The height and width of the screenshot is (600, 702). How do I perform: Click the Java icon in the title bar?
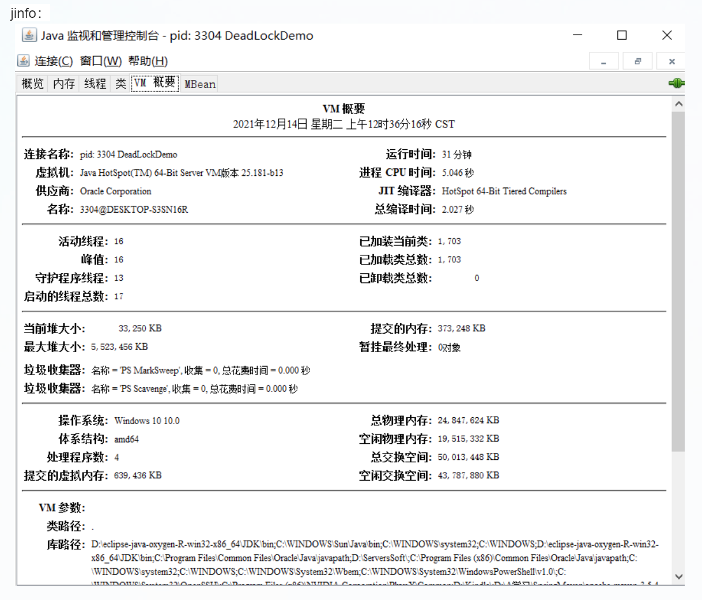(x=29, y=35)
